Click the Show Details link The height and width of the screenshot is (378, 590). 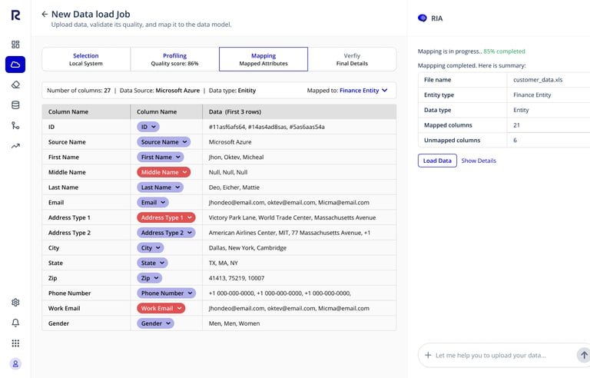click(x=479, y=161)
